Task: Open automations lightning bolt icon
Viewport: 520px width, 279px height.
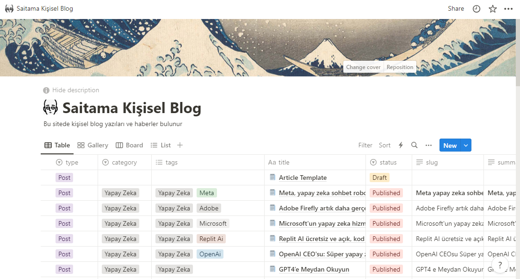Action: 401,145
